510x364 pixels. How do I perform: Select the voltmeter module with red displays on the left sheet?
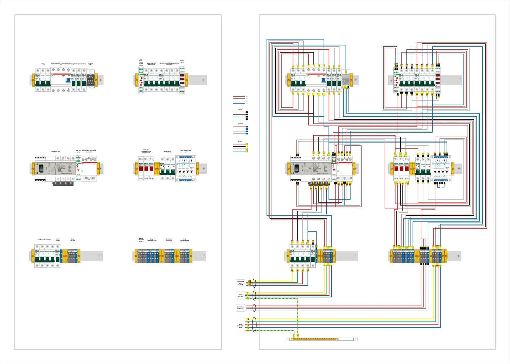[x=182, y=80]
